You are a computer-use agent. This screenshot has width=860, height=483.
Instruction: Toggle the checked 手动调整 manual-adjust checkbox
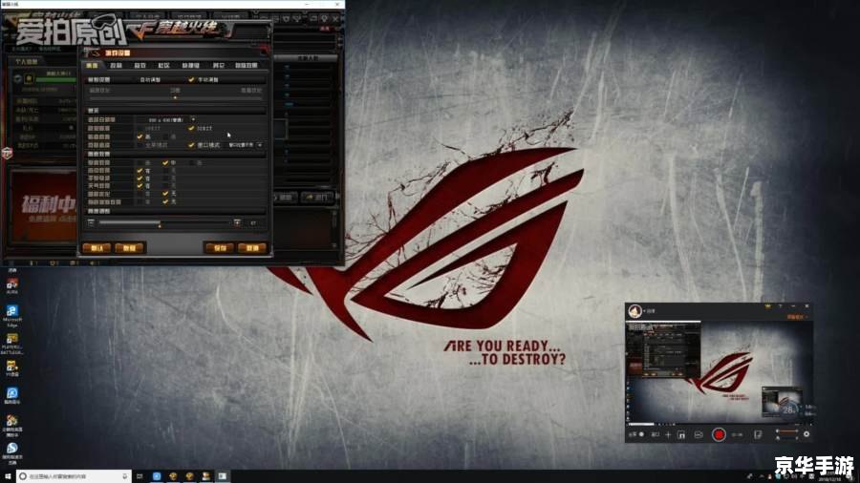(191, 80)
